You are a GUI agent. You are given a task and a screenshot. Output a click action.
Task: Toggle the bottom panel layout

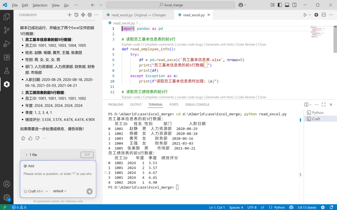pos(287,5)
